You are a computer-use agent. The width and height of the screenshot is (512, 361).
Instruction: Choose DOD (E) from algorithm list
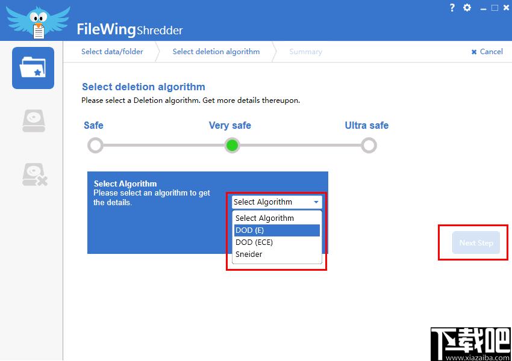(x=277, y=230)
